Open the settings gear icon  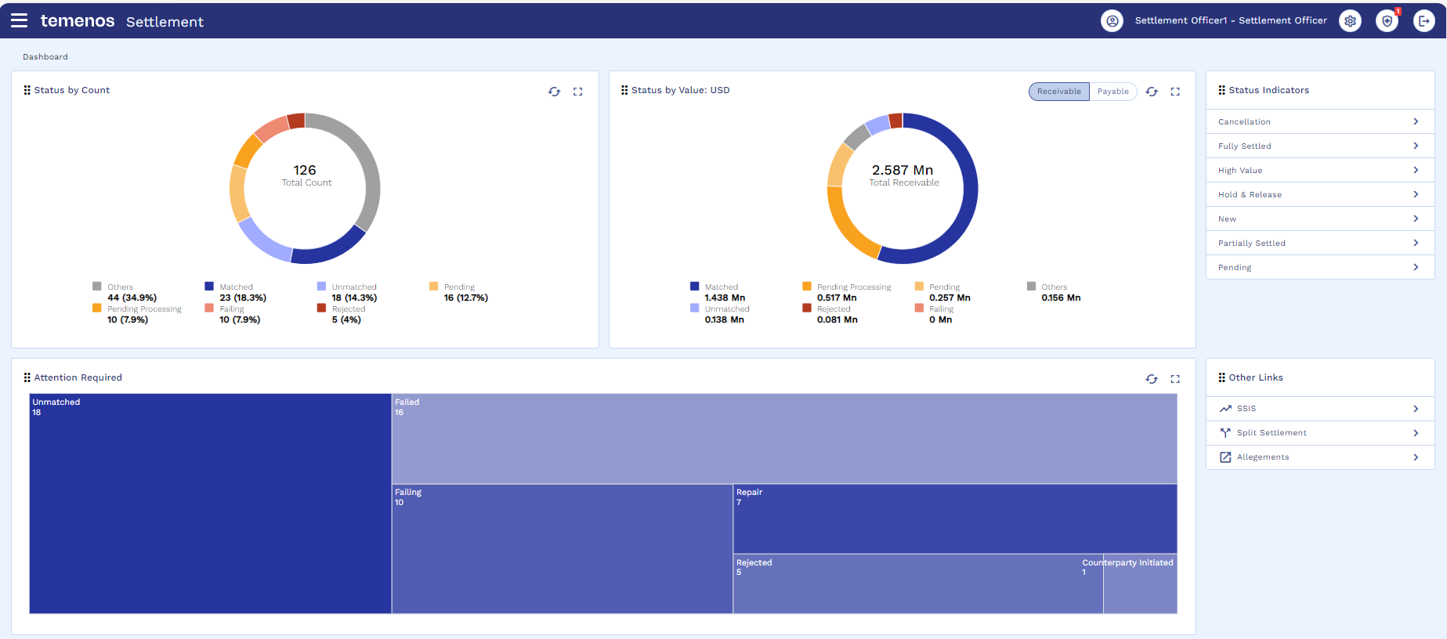(1350, 21)
